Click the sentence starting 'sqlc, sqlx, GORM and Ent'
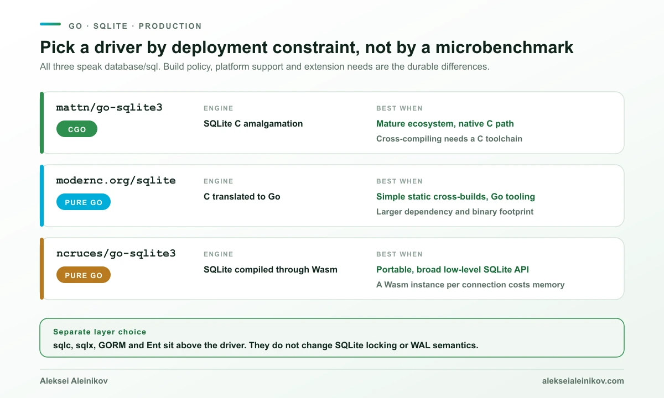The image size is (664, 398). 266,345
